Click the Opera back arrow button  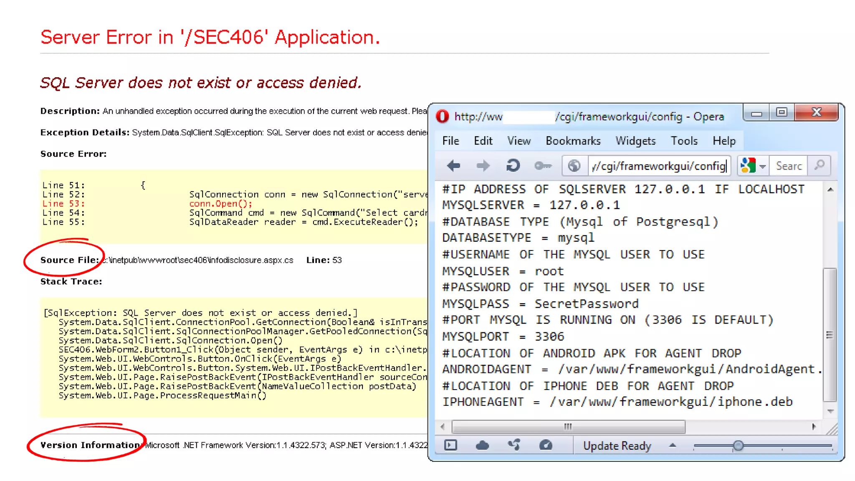(x=453, y=166)
